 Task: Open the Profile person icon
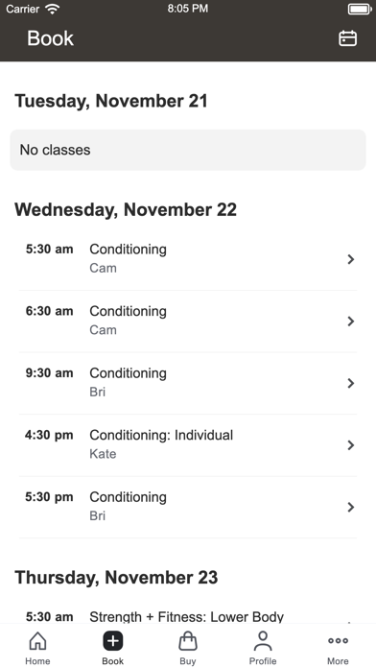263,641
